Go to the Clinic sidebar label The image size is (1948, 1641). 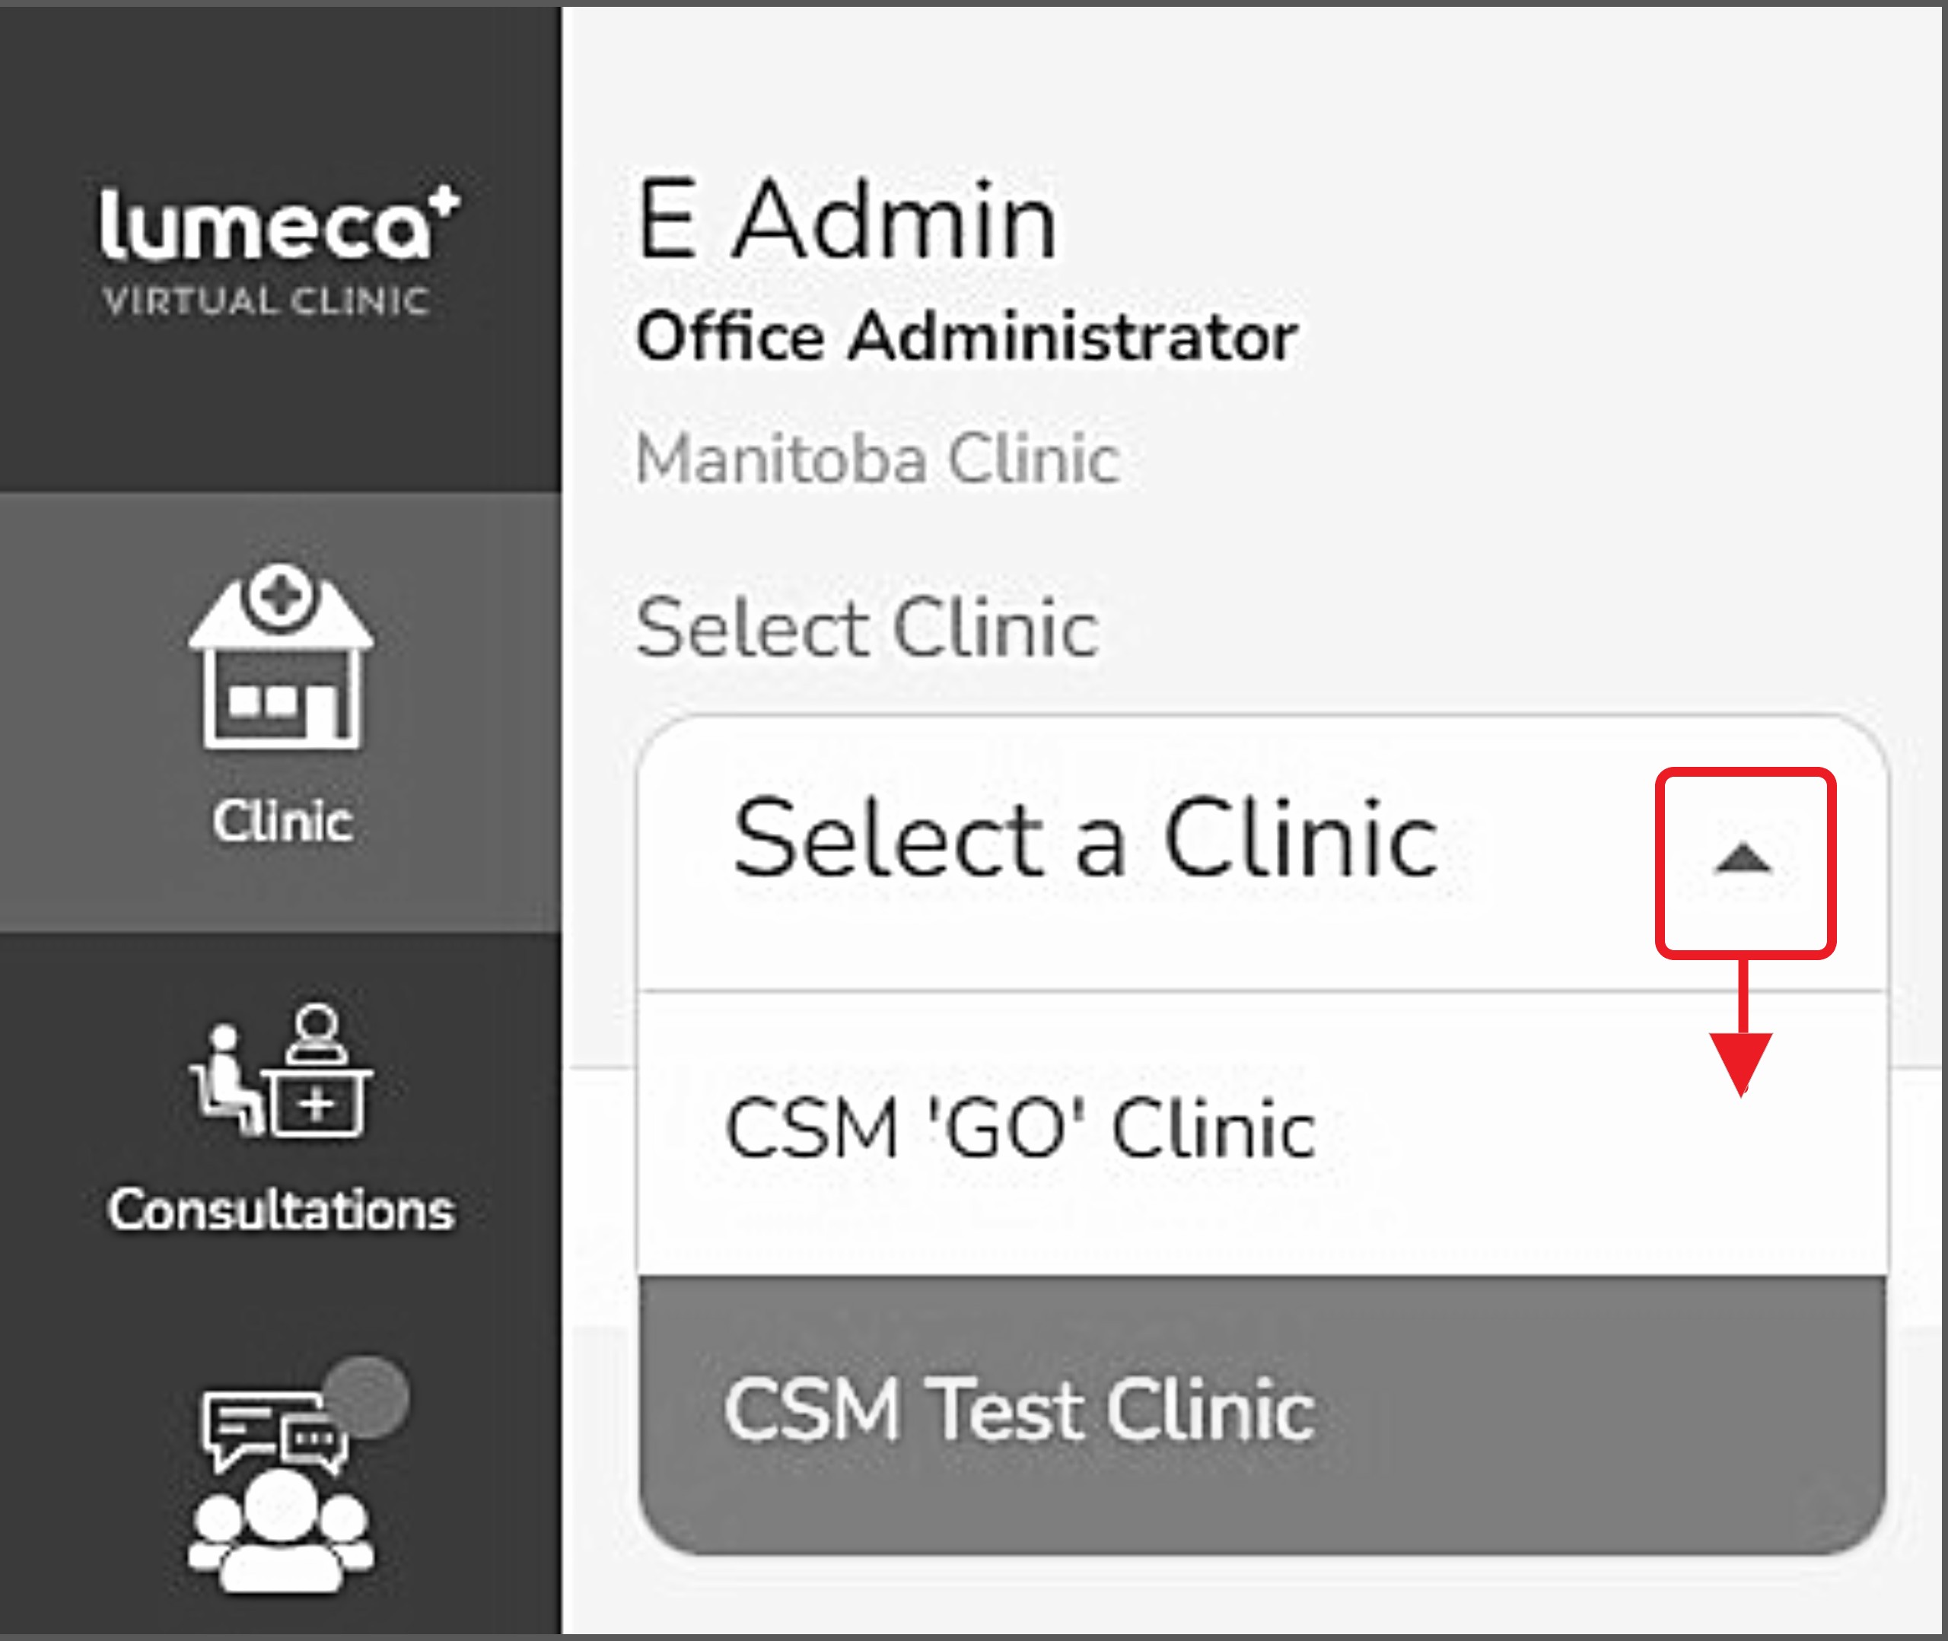click(x=282, y=822)
